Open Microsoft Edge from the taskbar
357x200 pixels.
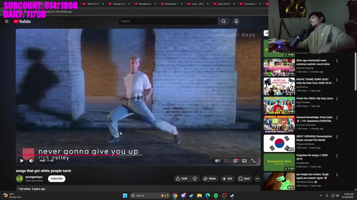208,196
